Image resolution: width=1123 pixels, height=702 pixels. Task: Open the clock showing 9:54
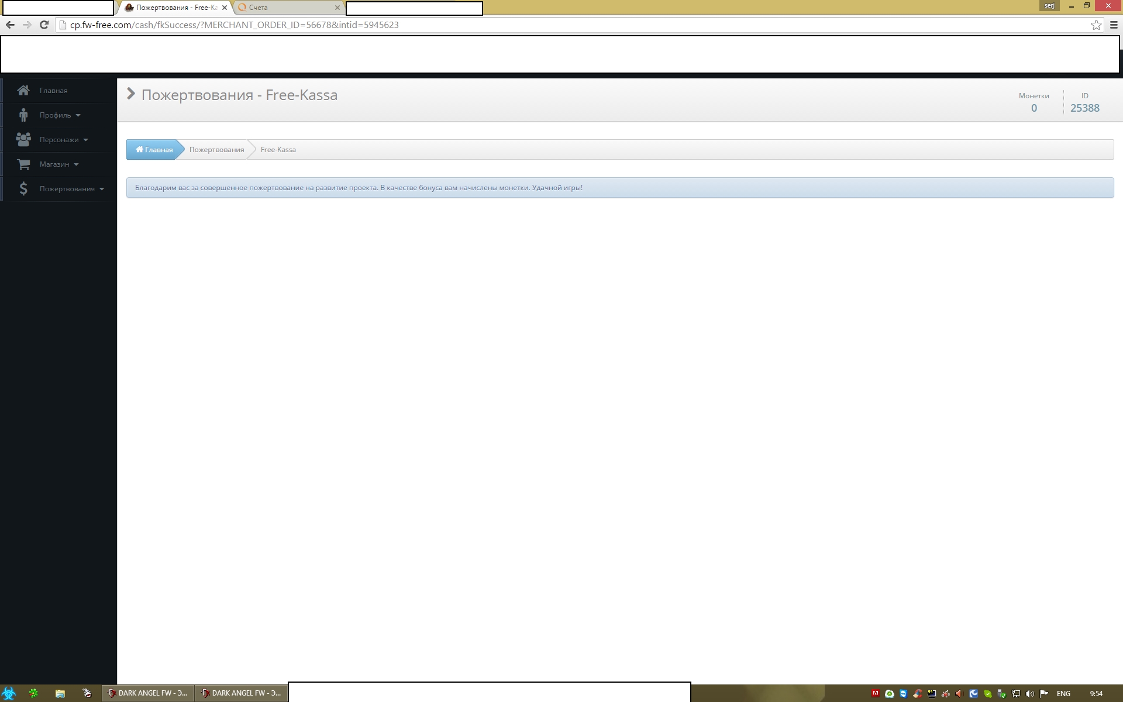point(1096,694)
